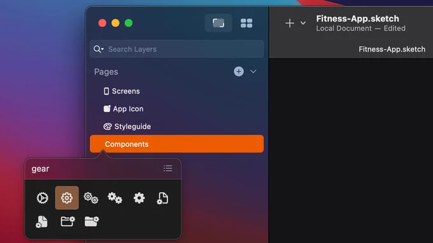Open the Insert dropdown chevron
The height and width of the screenshot is (243, 433).
(303, 23)
